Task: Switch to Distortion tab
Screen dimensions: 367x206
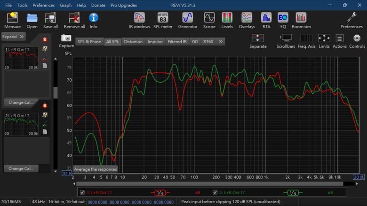Action: click(x=133, y=41)
